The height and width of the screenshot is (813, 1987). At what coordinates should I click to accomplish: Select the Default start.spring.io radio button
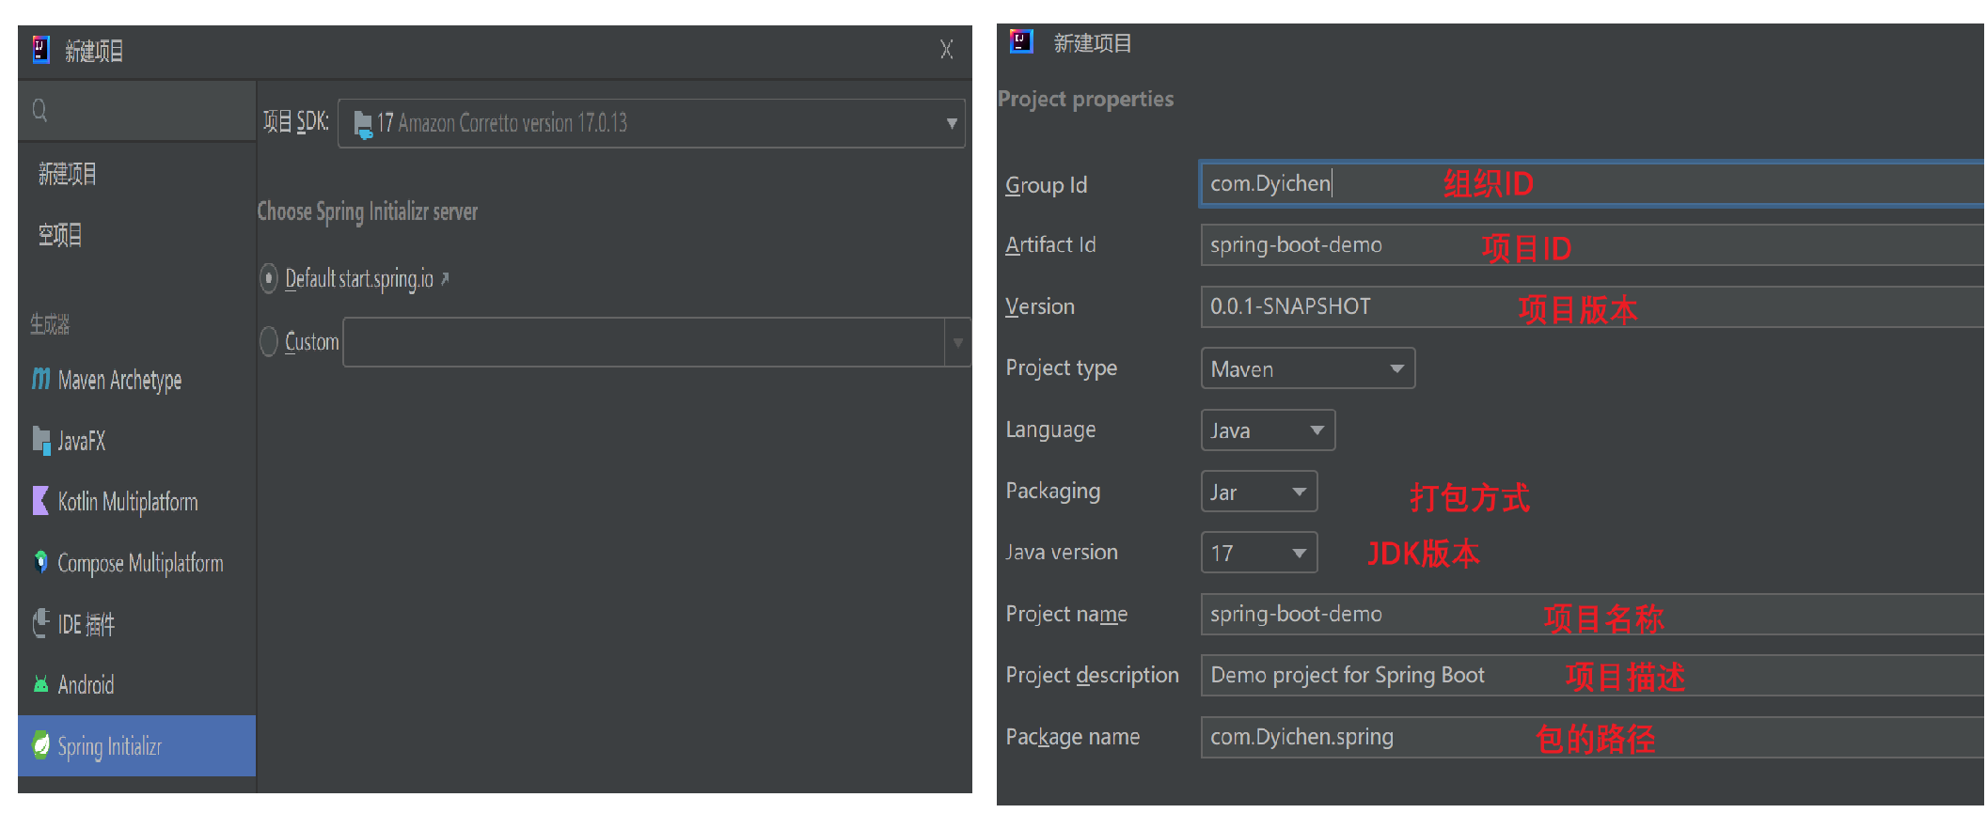click(x=269, y=278)
